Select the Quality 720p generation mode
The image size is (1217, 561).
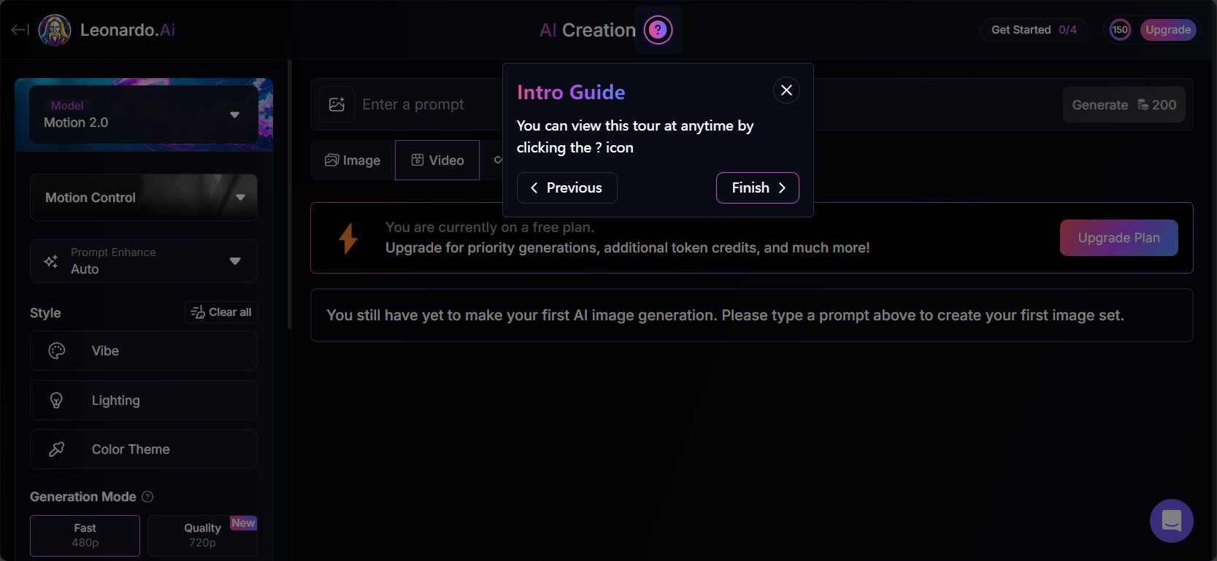(x=202, y=535)
